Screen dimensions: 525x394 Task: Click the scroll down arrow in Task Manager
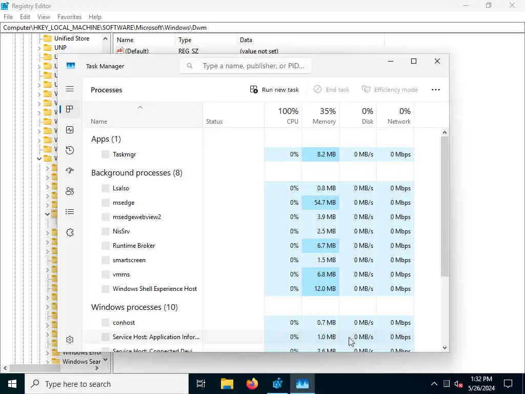click(x=445, y=347)
